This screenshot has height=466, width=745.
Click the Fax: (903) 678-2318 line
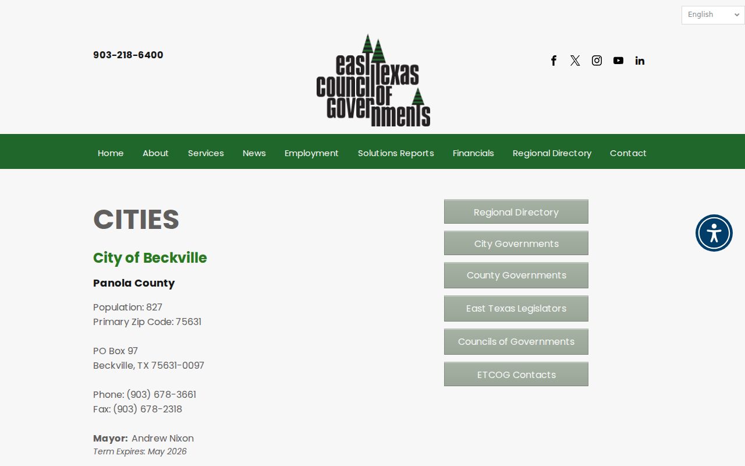(x=137, y=409)
